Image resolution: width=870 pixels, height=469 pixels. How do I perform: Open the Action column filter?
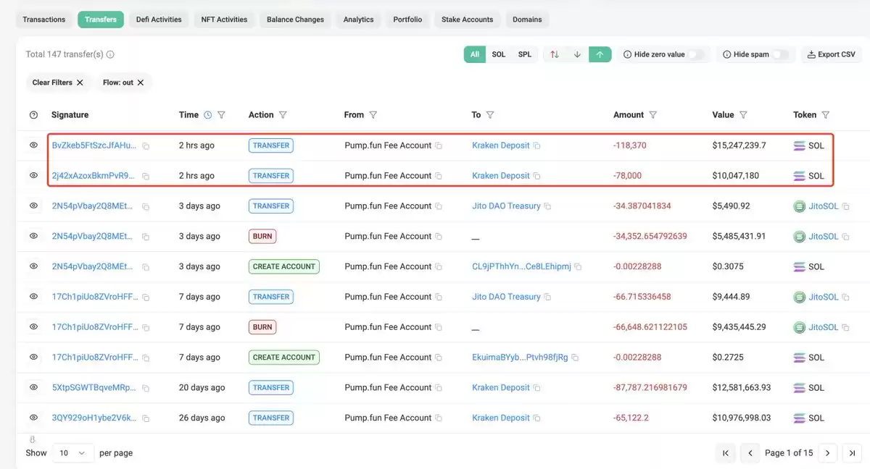(283, 115)
